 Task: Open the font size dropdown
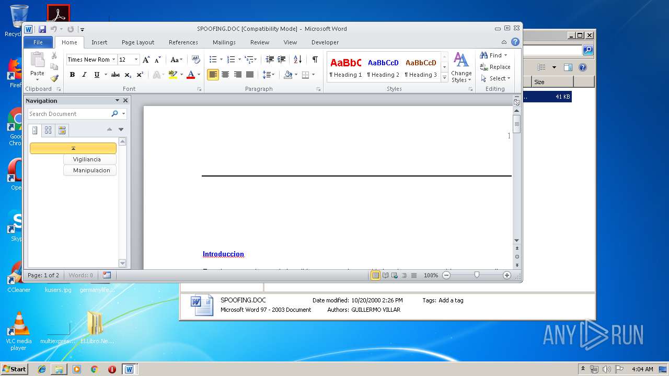tap(136, 60)
